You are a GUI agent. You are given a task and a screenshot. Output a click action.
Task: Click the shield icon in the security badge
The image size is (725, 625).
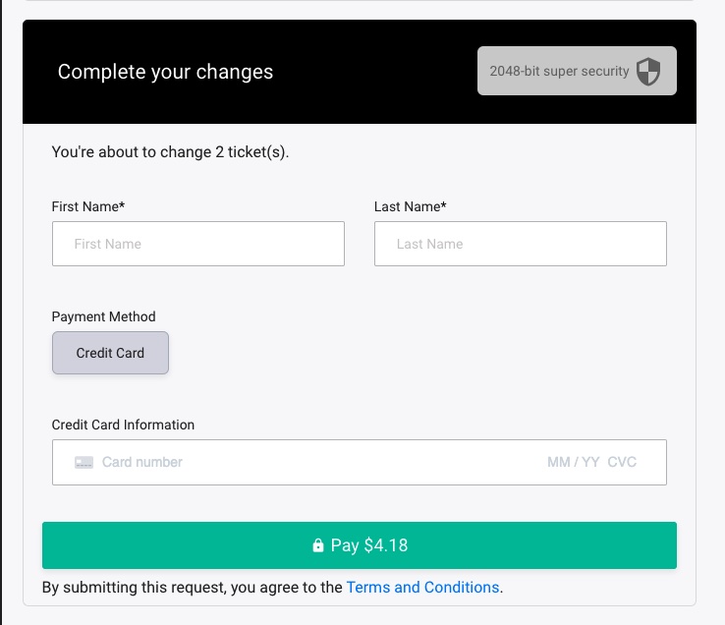tap(648, 72)
